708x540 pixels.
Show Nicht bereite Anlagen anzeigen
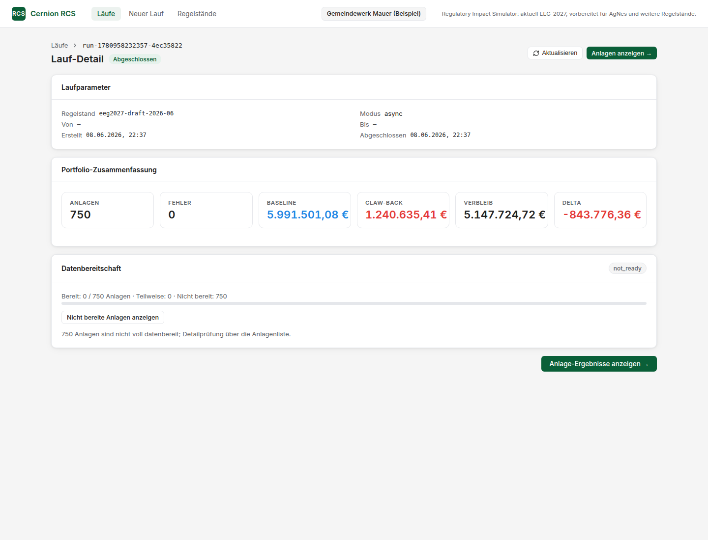tap(113, 318)
